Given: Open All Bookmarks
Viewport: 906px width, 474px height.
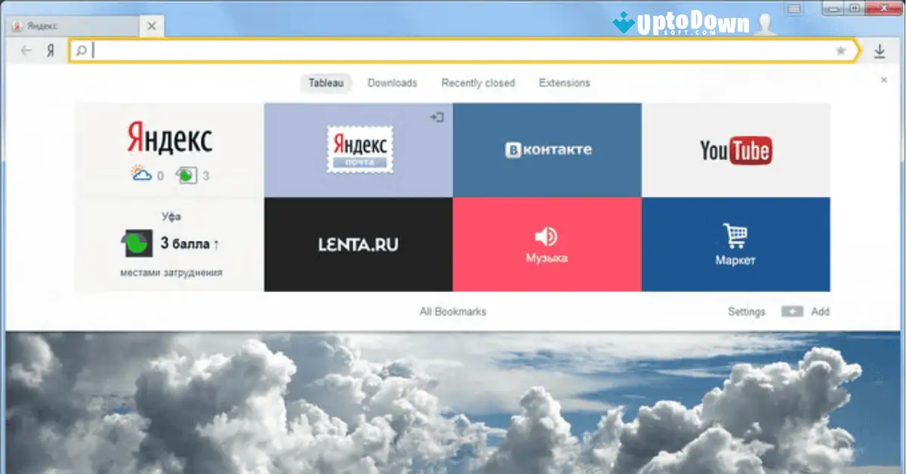Looking at the screenshot, I should pos(453,311).
